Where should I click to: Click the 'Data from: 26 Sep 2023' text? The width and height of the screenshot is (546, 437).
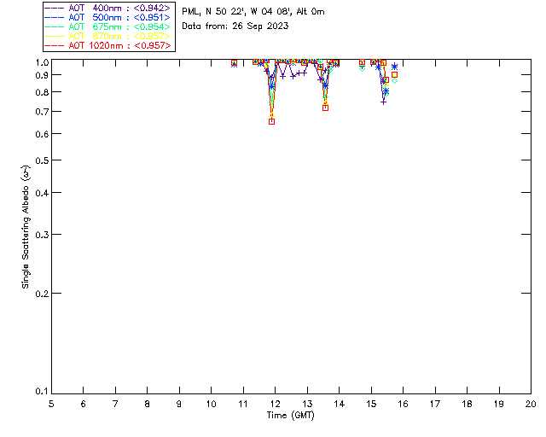tap(235, 26)
